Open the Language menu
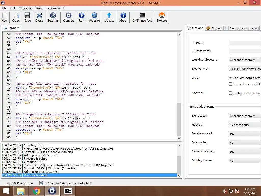This screenshot has height=196, width=261. pyautogui.click(x=53, y=8)
